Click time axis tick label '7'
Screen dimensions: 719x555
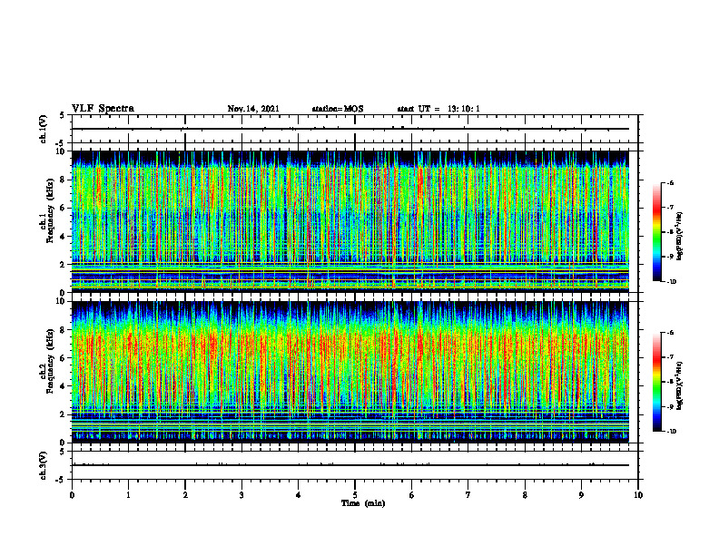tap(468, 495)
